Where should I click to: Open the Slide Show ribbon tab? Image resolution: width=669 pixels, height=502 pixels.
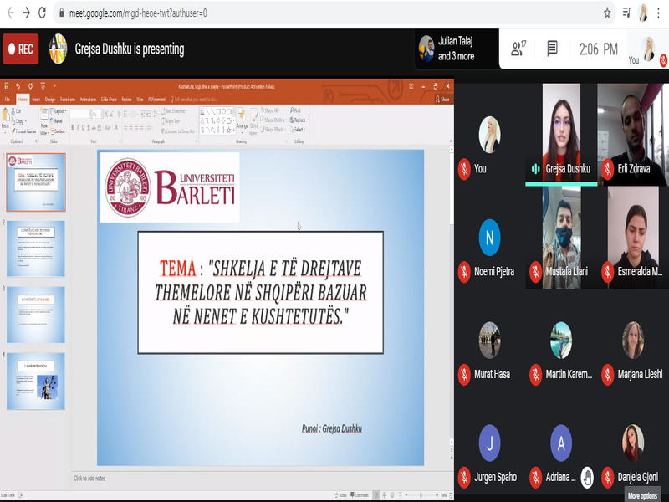(x=109, y=99)
